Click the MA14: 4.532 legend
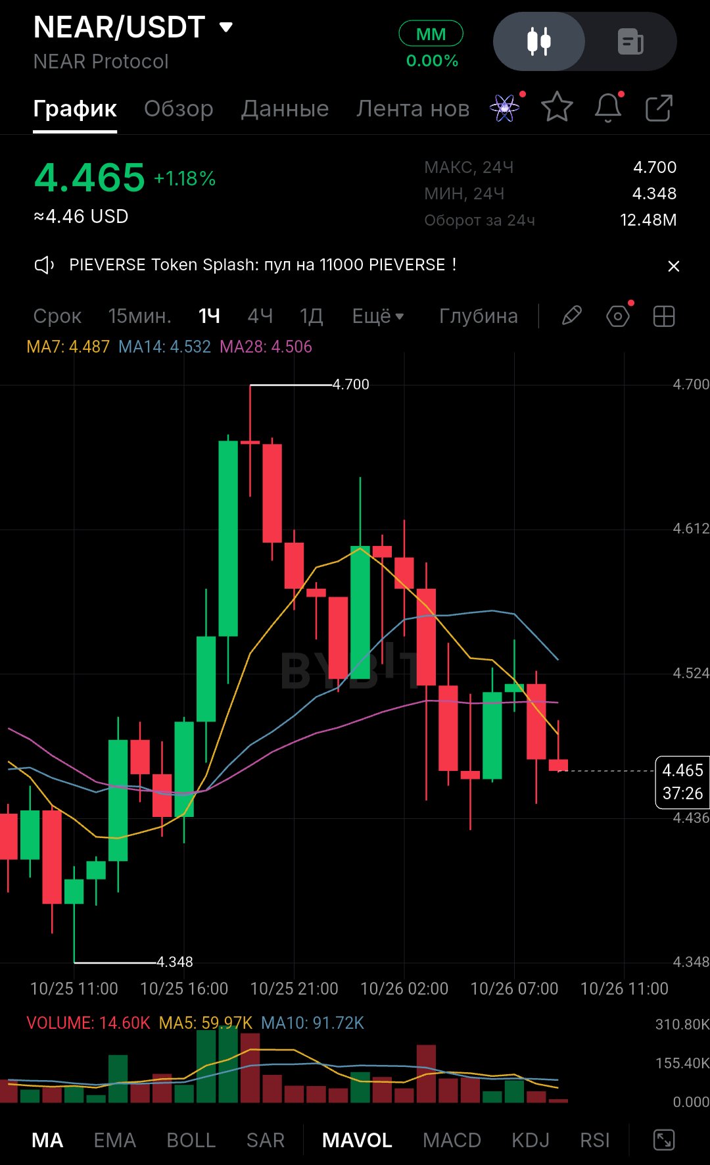The image size is (710, 1165). pyautogui.click(x=164, y=347)
